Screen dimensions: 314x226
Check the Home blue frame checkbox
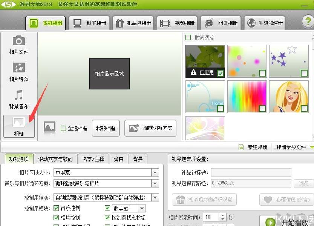tap(221, 109)
